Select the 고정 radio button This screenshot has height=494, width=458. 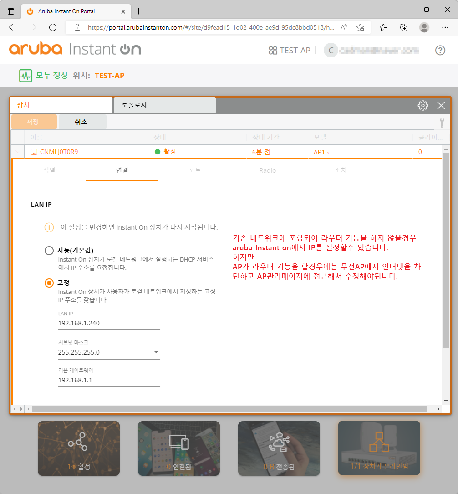pyautogui.click(x=49, y=283)
